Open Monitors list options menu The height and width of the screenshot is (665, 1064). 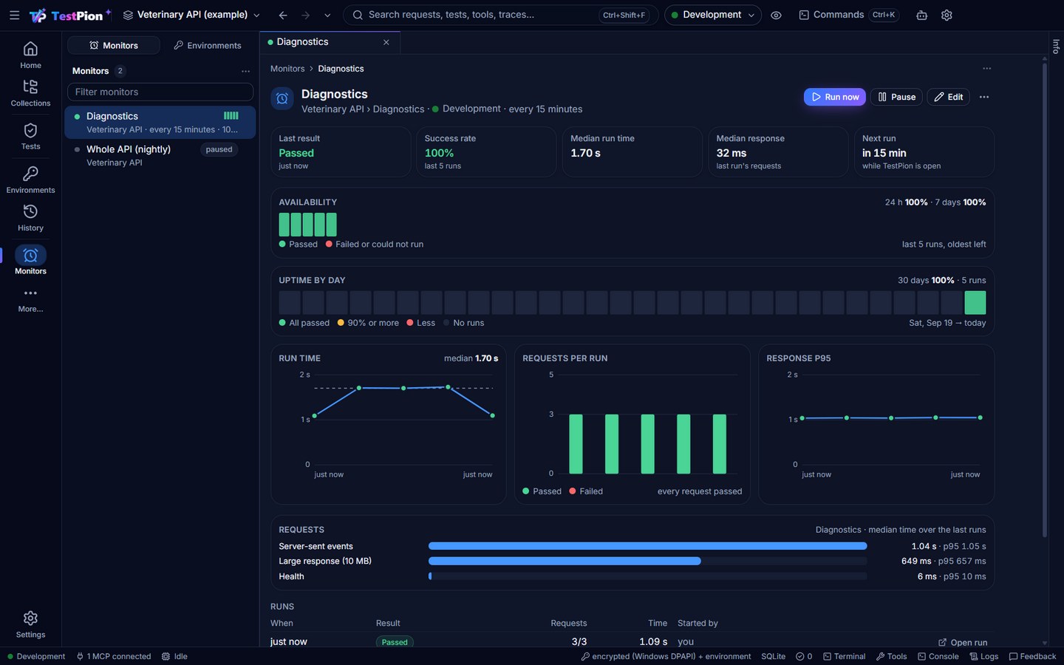coord(245,71)
